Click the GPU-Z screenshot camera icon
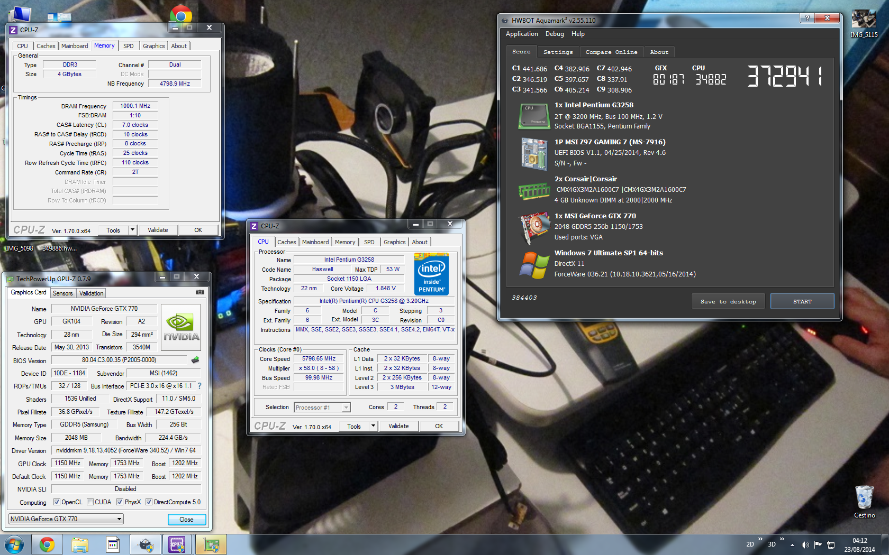889x555 pixels. click(x=200, y=292)
